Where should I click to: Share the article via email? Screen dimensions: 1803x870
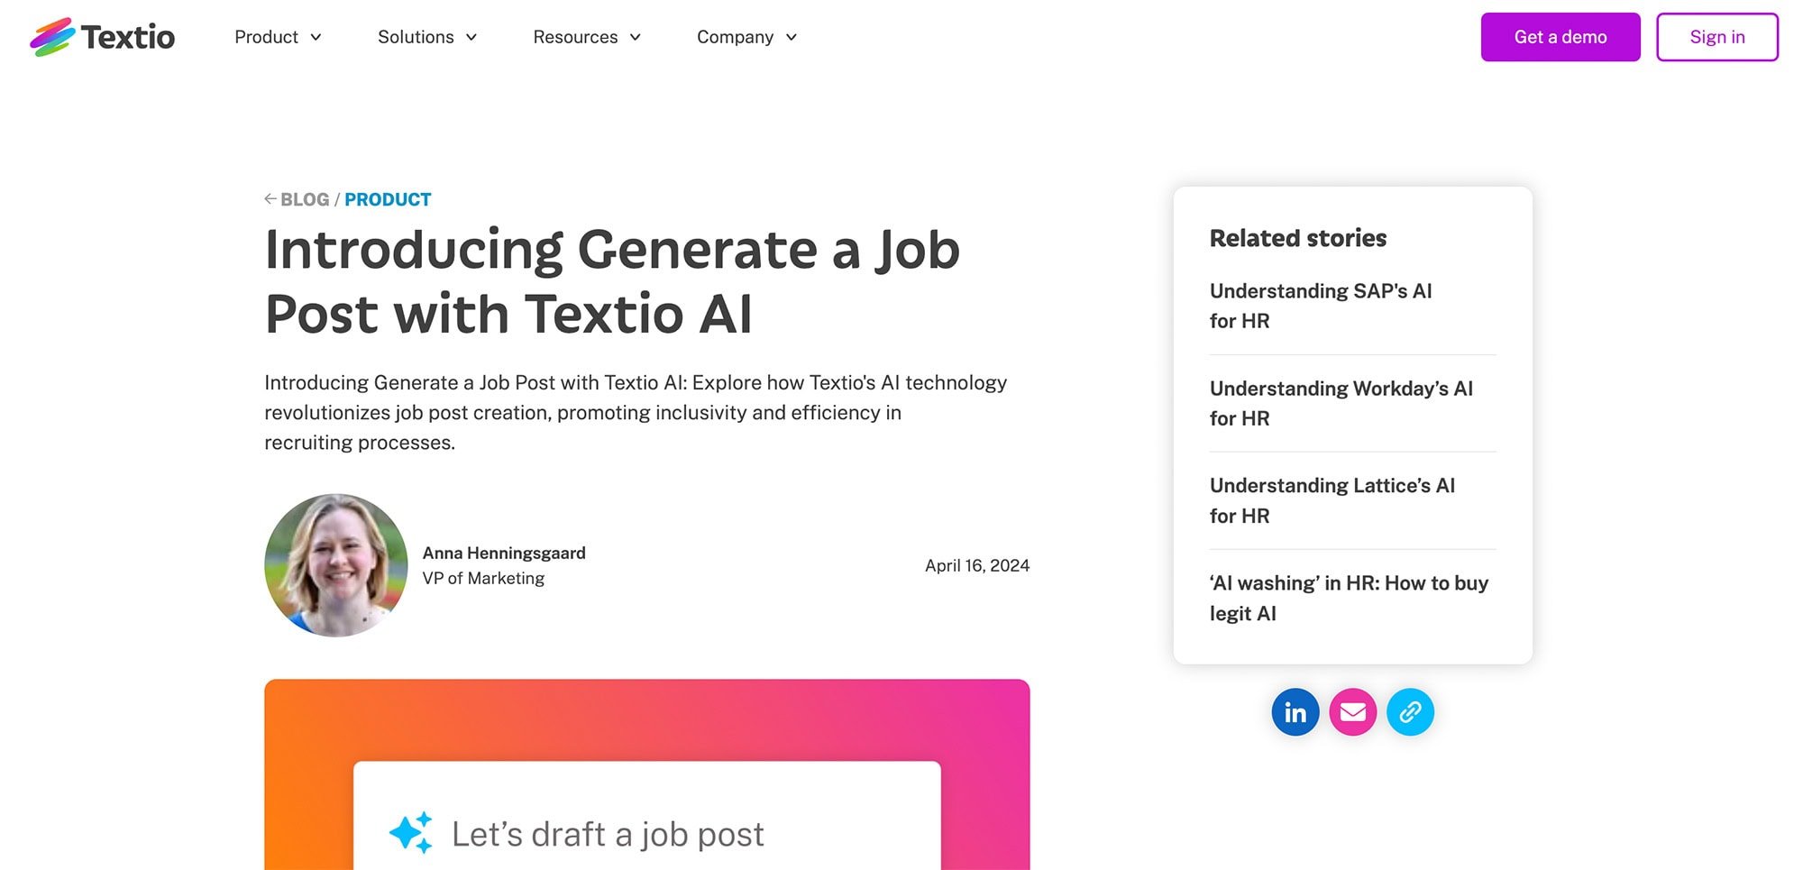click(x=1353, y=712)
